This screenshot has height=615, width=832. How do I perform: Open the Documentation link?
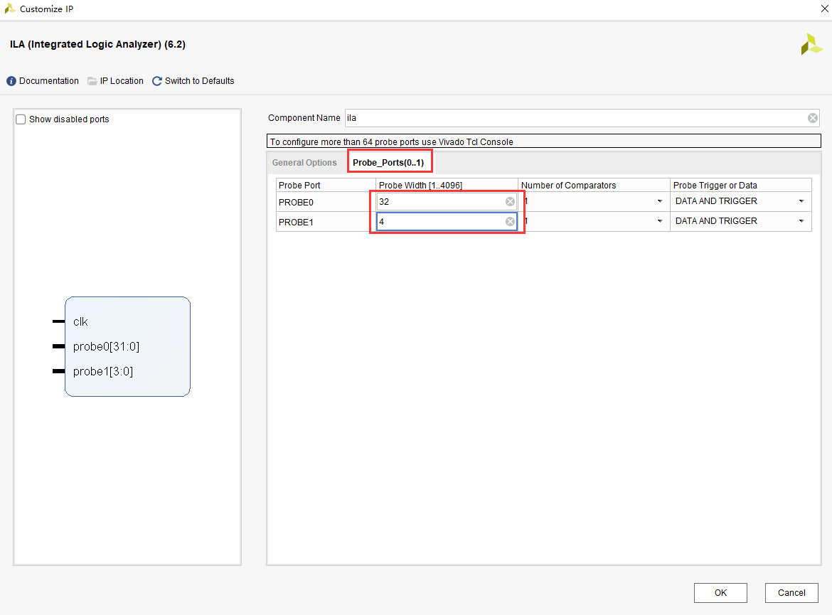49,81
